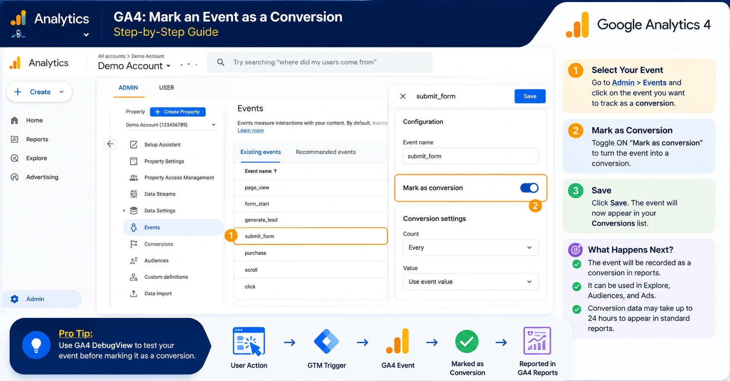The image size is (730, 381).
Task: Select the click event row
Action: [310, 286]
